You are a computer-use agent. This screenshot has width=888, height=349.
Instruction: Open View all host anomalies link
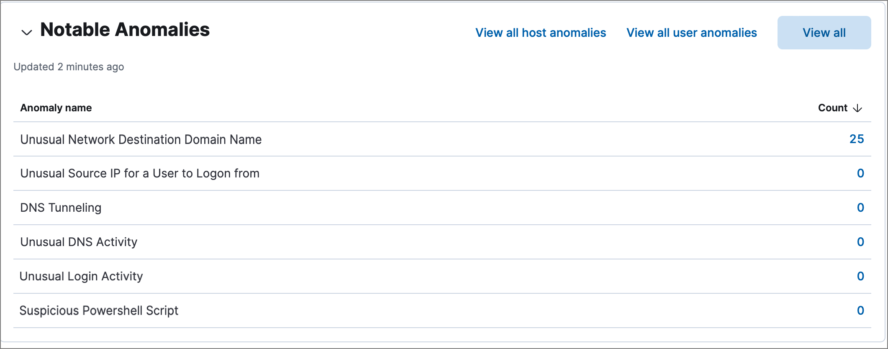coord(541,32)
